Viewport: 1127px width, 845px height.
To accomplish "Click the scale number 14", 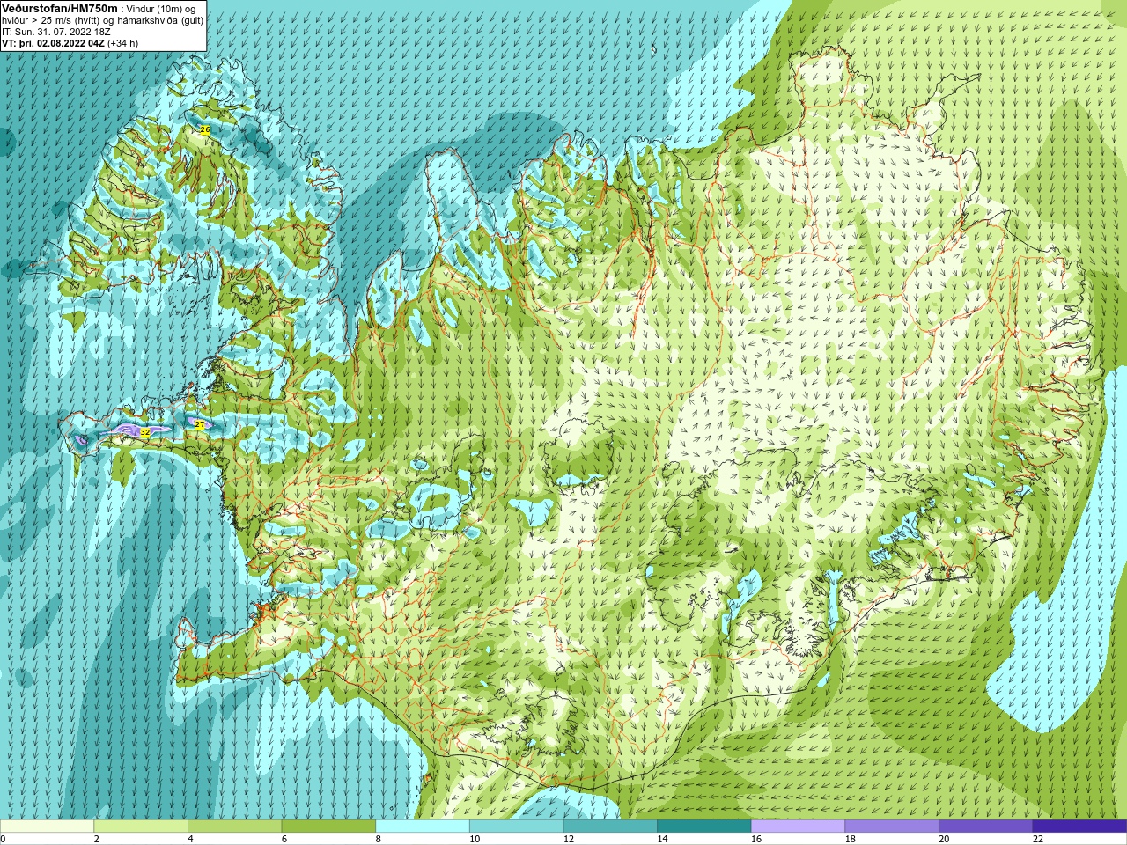I will pos(662,839).
